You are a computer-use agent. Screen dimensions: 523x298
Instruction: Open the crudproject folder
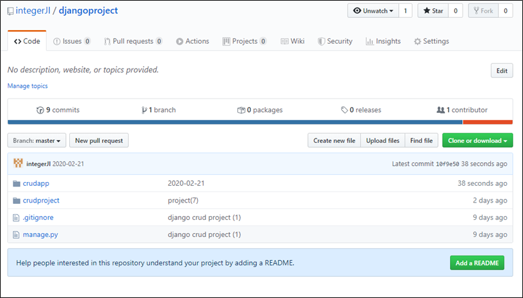click(41, 201)
